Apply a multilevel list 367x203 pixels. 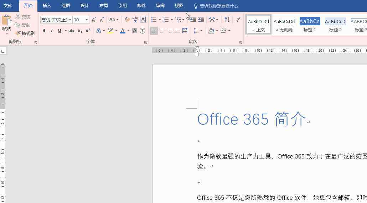click(x=179, y=20)
